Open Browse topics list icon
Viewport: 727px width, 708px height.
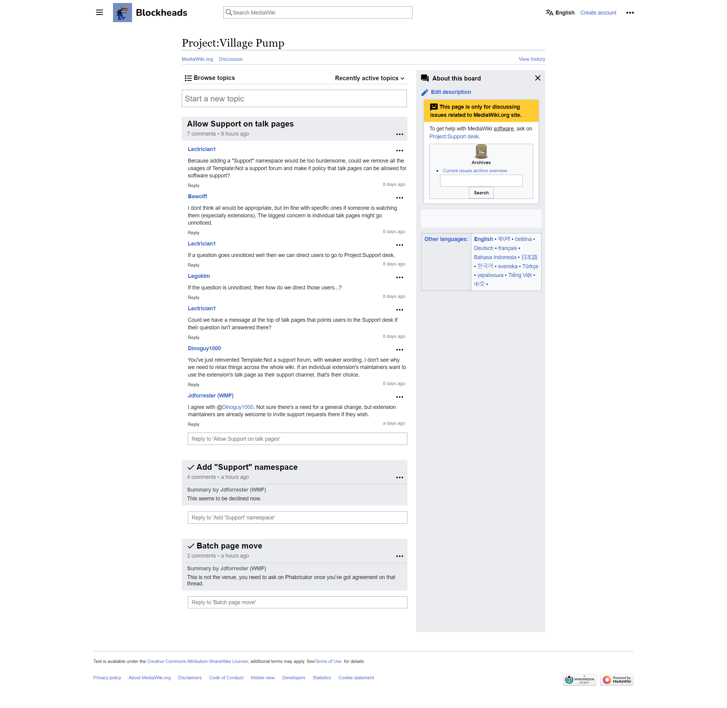pyautogui.click(x=188, y=78)
